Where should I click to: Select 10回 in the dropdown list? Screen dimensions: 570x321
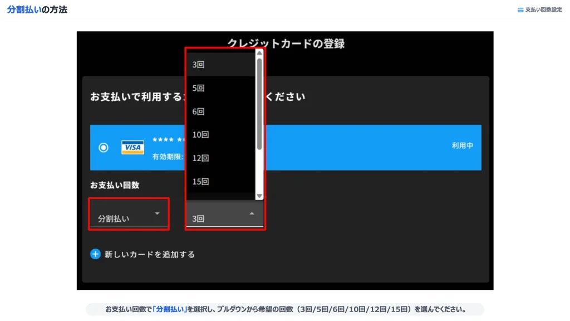pyautogui.click(x=200, y=135)
